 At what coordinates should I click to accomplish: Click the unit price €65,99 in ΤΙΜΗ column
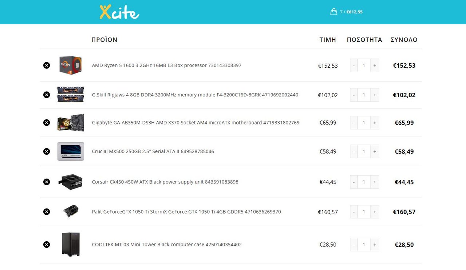tap(328, 123)
